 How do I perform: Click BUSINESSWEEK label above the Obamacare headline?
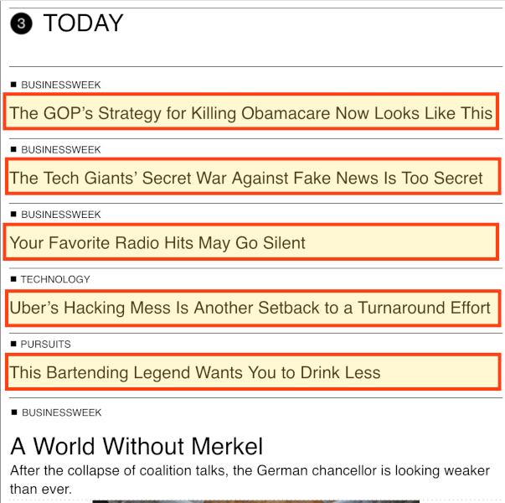61,85
